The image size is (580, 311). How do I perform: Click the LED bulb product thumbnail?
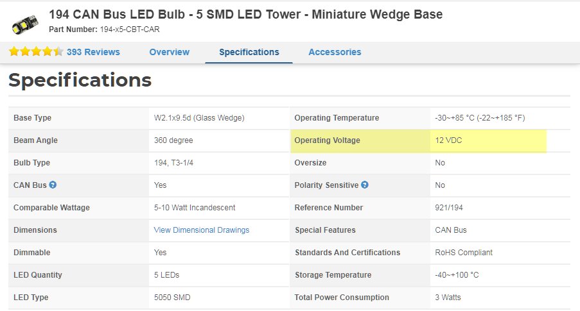coord(25,24)
